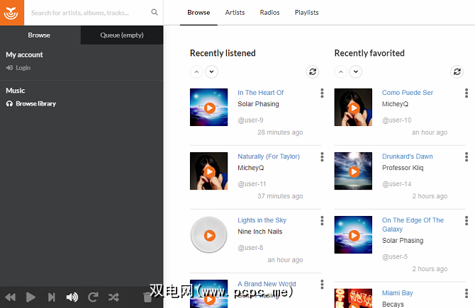Open more options for In The Heart Of
The image size is (475, 308).
tap(322, 93)
